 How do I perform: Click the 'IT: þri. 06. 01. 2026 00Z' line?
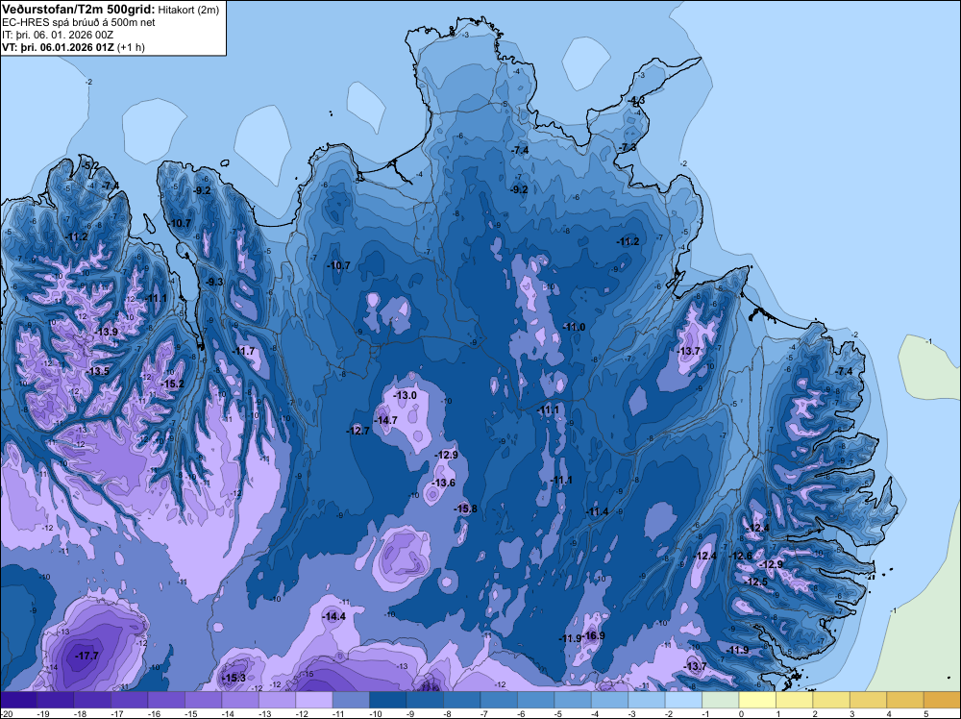tap(58, 35)
